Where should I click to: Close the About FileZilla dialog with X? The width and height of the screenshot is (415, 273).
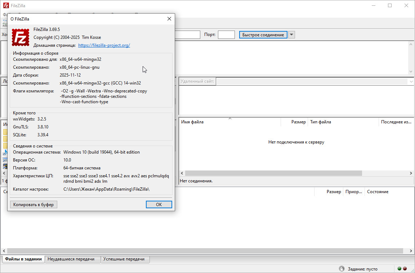coord(169,19)
